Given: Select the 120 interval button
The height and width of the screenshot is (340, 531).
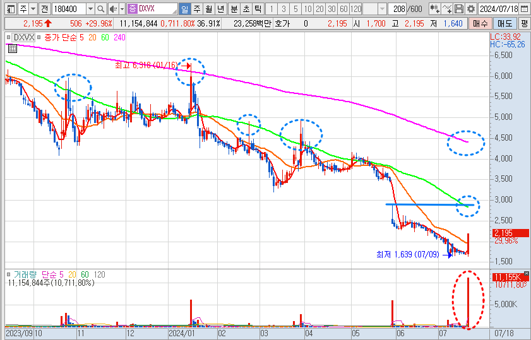Looking at the screenshot, I should point(356,9).
